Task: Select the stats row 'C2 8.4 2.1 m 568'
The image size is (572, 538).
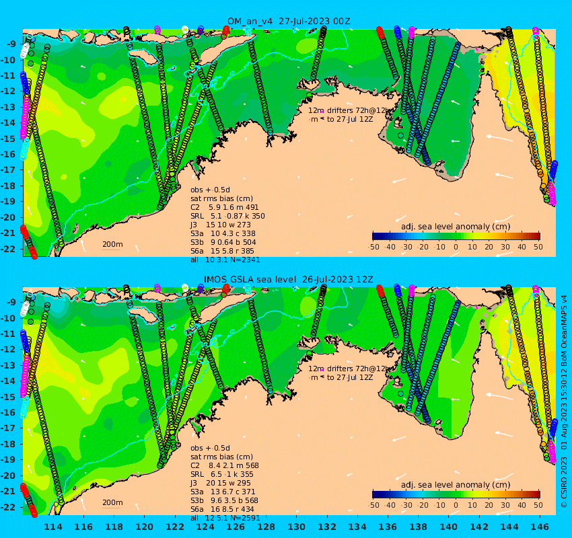Action: 224,465
